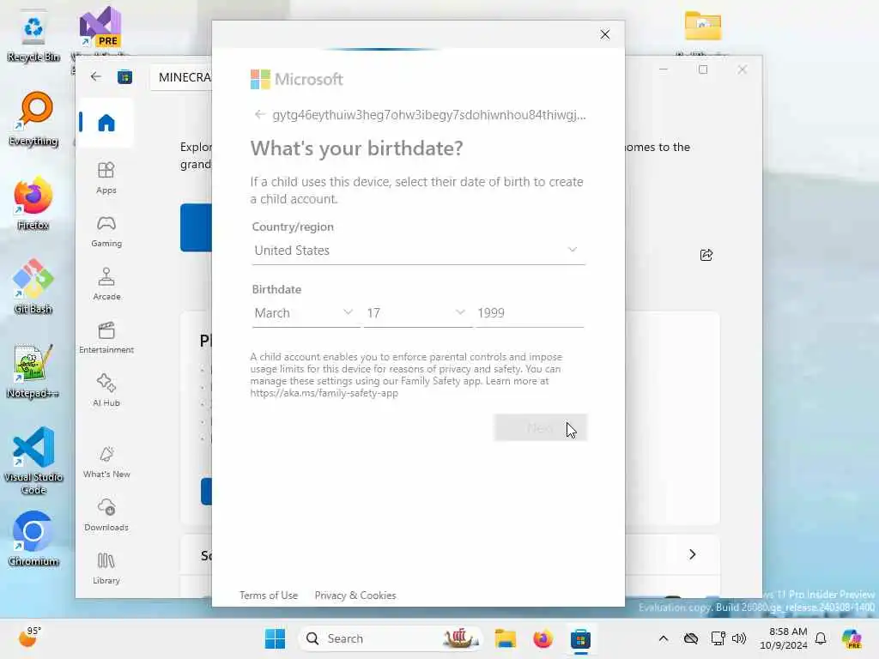Open Chromium desktop shortcut
This screenshot has height=659, width=879.
pyautogui.click(x=33, y=539)
